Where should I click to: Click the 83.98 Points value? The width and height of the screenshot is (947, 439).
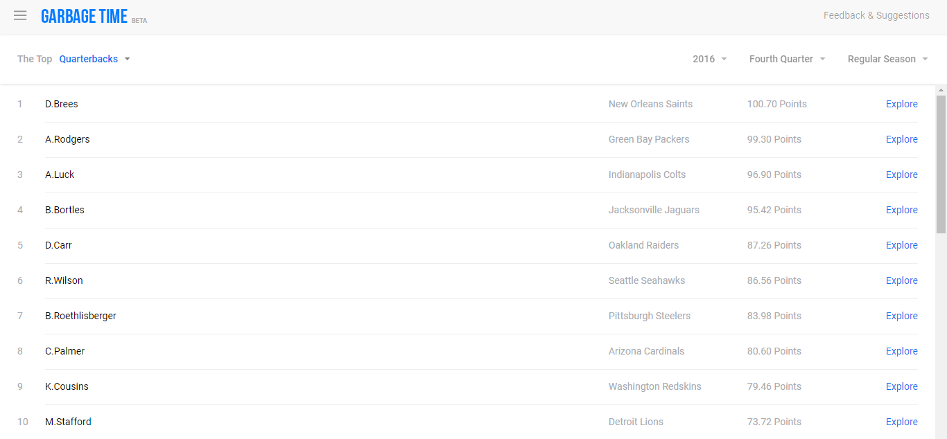[774, 316]
